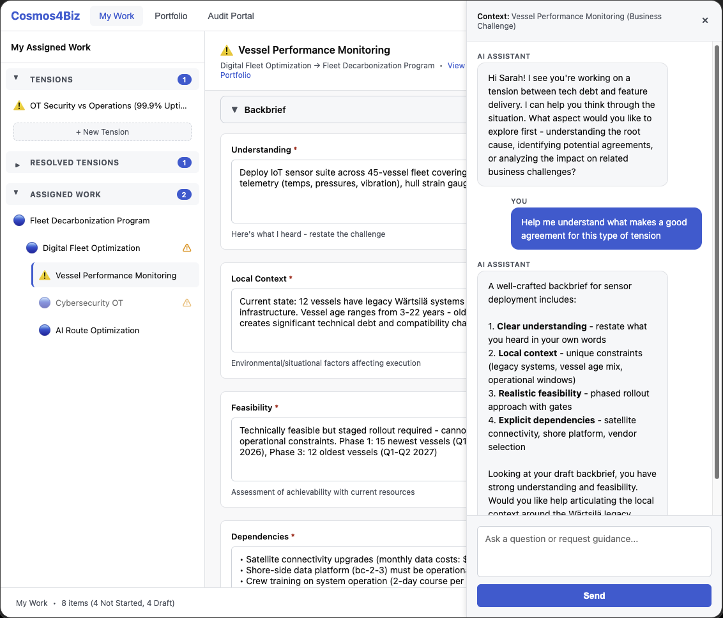Click the warning triangle on Cybersecurity OT row
The image size is (723, 618).
pyautogui.click(x=187, y=303)
